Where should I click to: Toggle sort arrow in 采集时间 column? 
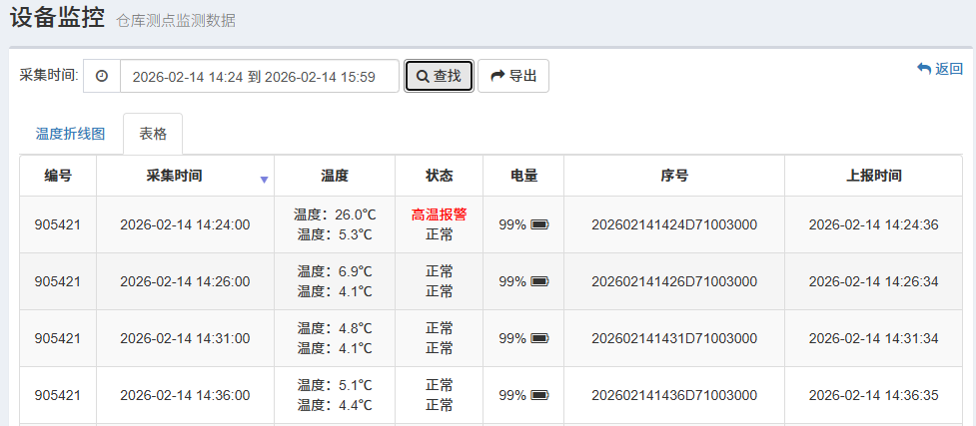click(264, 180)
